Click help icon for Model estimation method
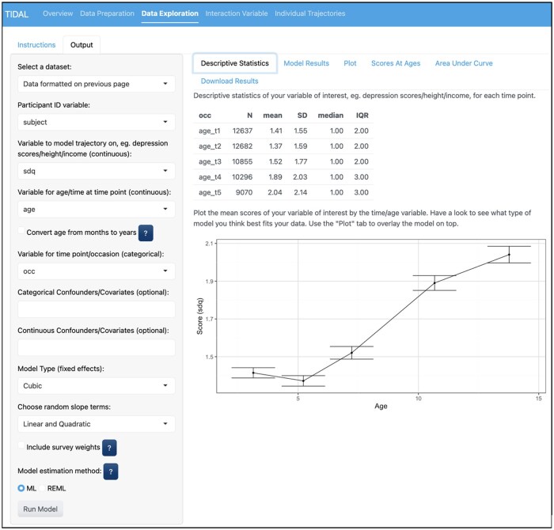Image resolution: width=554 pixels, height=530 pixels. pos(111,471)
